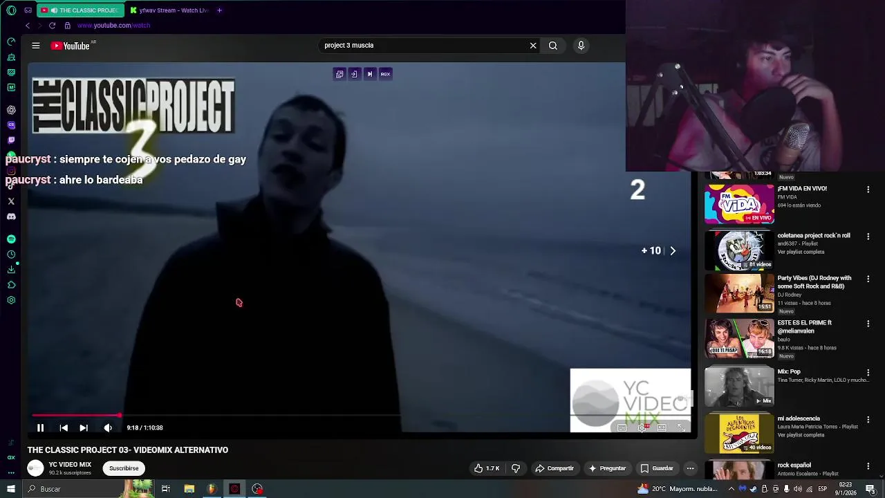Clear the search box text
The image size is (885, 498).
point(533,46)
